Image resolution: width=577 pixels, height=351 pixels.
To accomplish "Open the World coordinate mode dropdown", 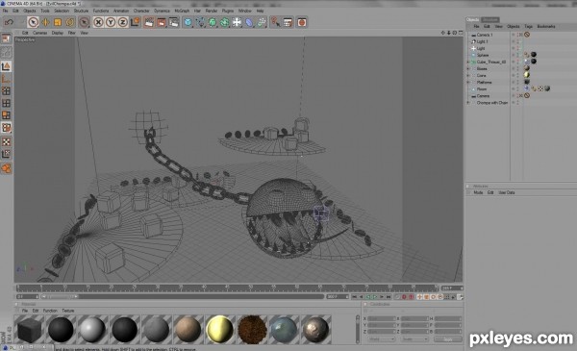I will click(x=381, y=339).
